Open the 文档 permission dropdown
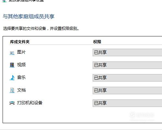This screenshot has height=130, width=162. coord(127,90)
